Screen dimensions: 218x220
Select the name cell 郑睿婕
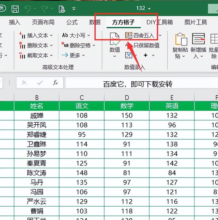pyautogui.click(x=37, y=135)
